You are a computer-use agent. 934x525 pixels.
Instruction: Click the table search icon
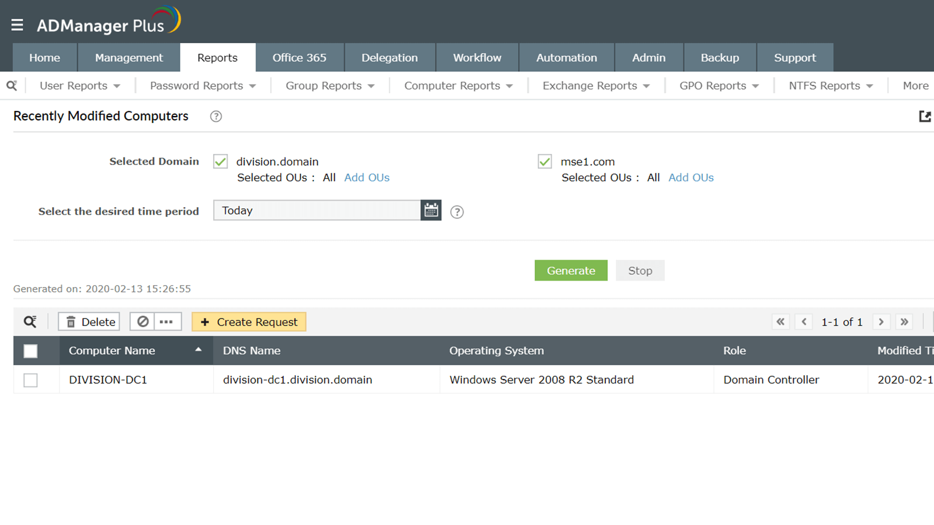point(30,321)
